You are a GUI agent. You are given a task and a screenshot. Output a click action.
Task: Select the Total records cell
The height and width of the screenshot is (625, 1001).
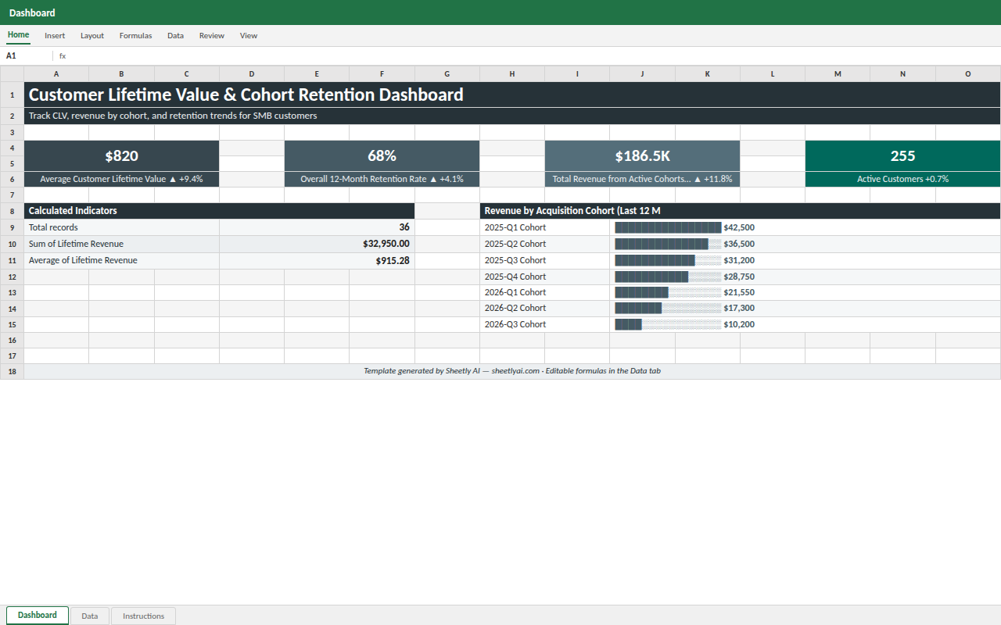click(121, 227)
